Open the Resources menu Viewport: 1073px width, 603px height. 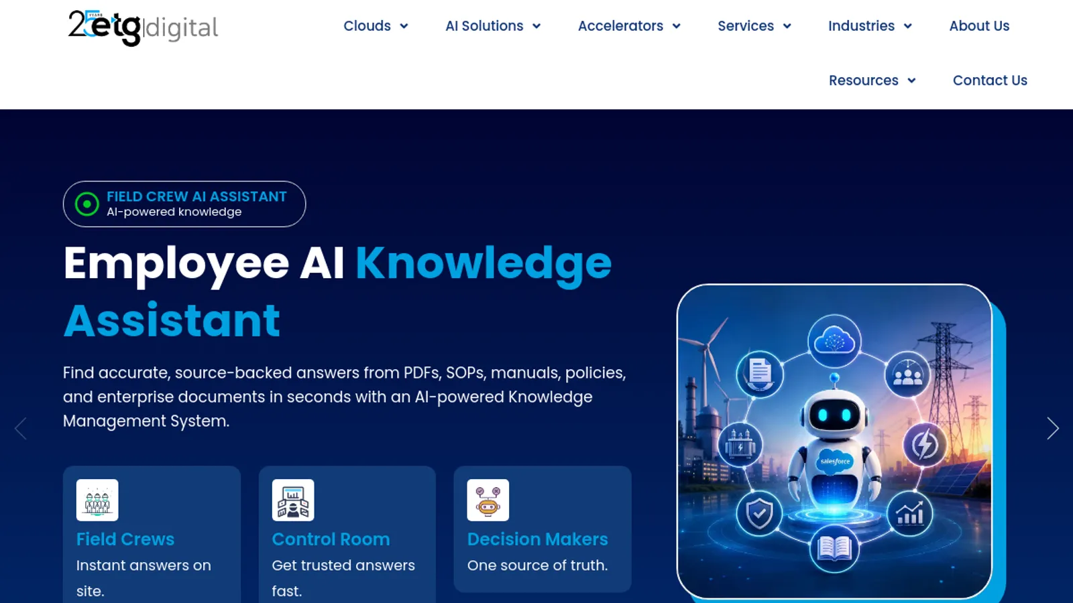[x=863, y=80]
